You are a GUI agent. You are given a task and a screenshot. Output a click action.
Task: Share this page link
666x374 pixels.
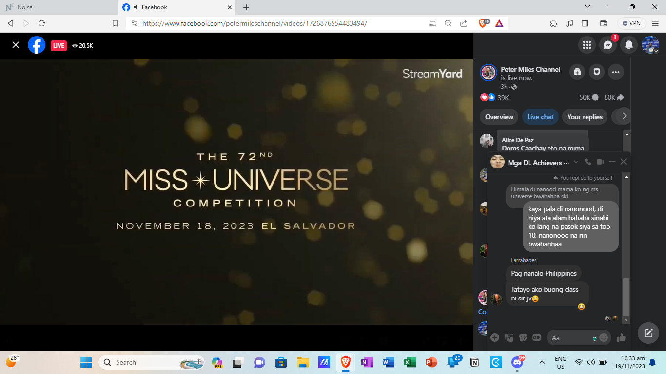click(463, 23)
